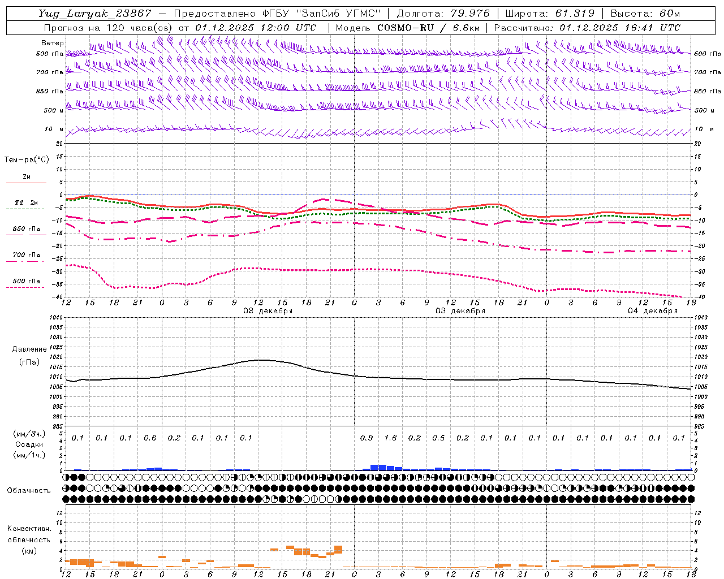The height and width of the screenshot is (579, 724).
Task: Click the 500 гПа temperature legend entry
Action: coord(27,281)
